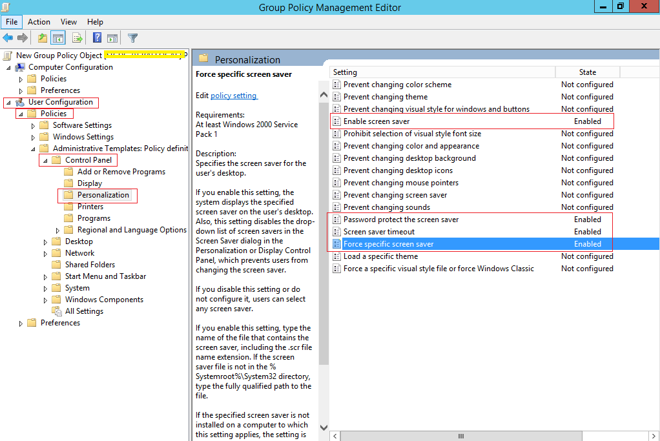Open the Action menu
The width and height of the screenshot is (660, 441).
pyautogui.click(x=39, y=22)
